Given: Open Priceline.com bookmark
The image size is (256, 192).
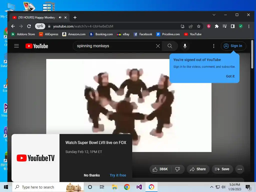Looking at the screenshot, I should coord(168,34).
